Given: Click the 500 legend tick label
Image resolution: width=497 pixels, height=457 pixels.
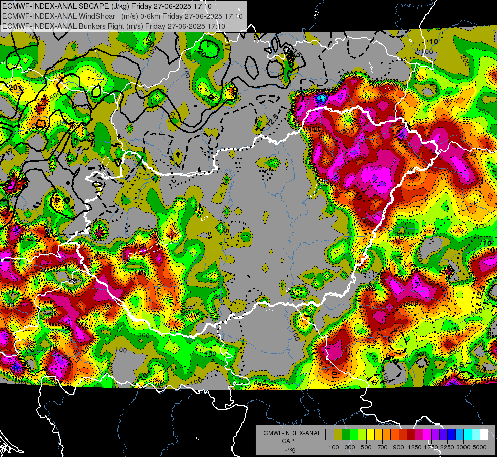Looking at the screenshot, I should [366, 447].
